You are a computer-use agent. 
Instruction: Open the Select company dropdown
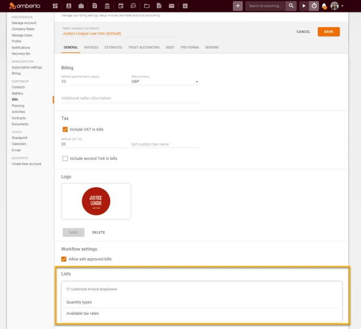[x=122, y=34]
